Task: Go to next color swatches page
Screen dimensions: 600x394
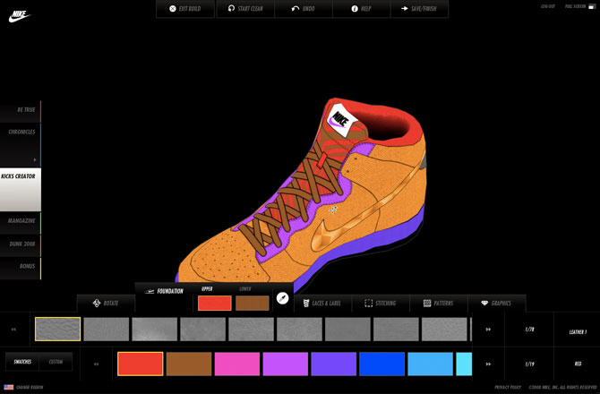Action: 488,364
